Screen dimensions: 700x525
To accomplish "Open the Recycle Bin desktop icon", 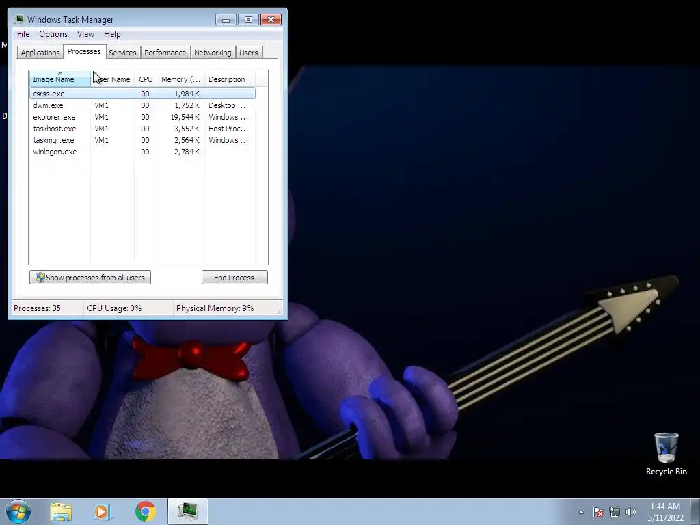I will click(x=666, y=454).
